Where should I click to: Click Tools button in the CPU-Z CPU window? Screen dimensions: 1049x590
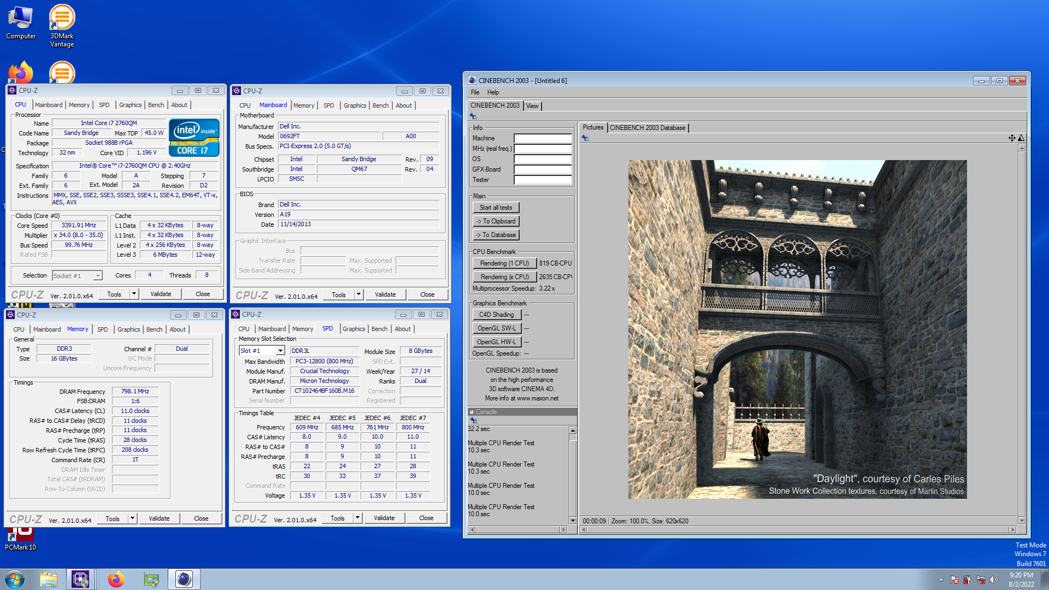pyautogui.click(x=114, y=294)
